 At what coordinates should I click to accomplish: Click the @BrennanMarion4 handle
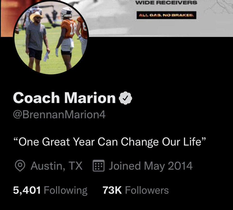pos(59,115)
